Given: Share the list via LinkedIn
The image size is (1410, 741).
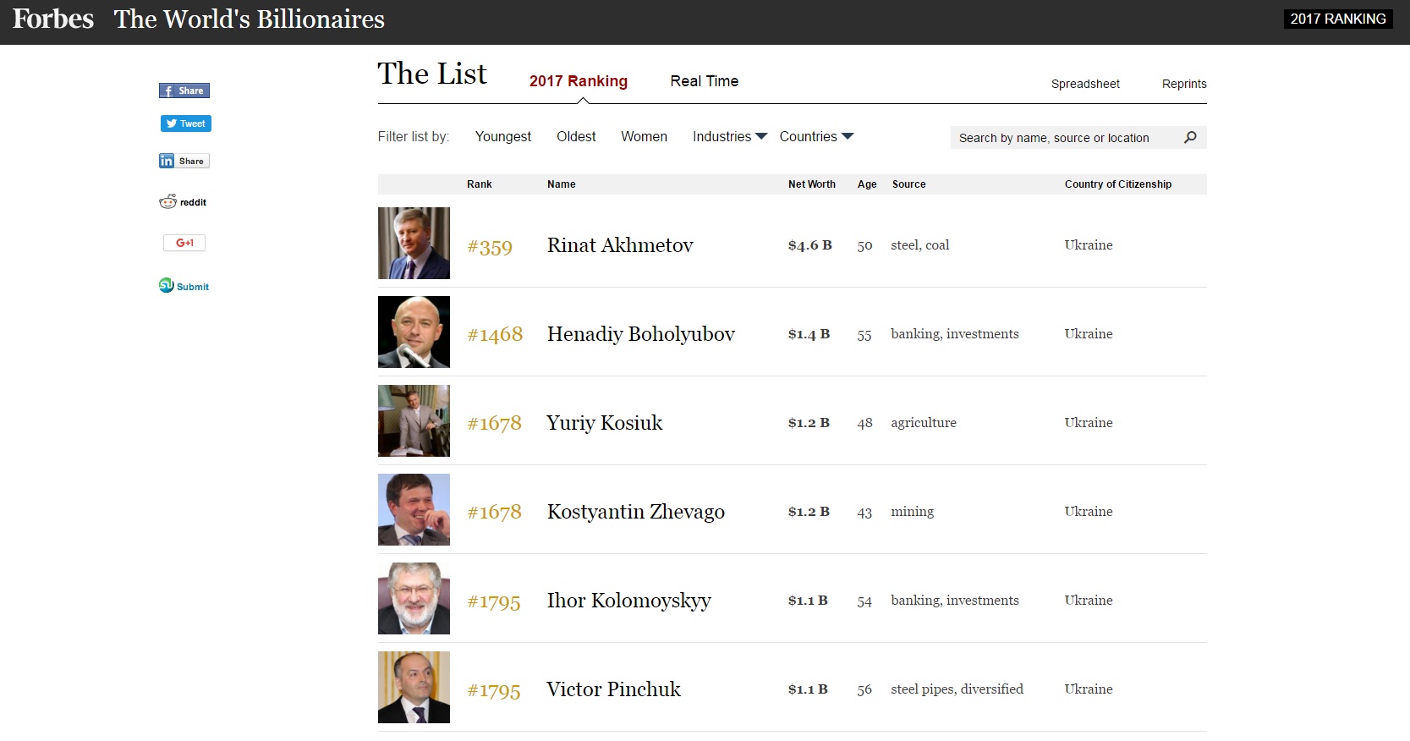Looking at the screenshot, I should tap(184, 161).
